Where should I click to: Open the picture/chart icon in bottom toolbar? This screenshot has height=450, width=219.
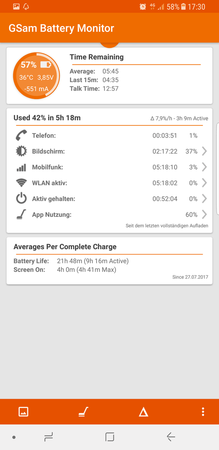click(x=23, y=412)
